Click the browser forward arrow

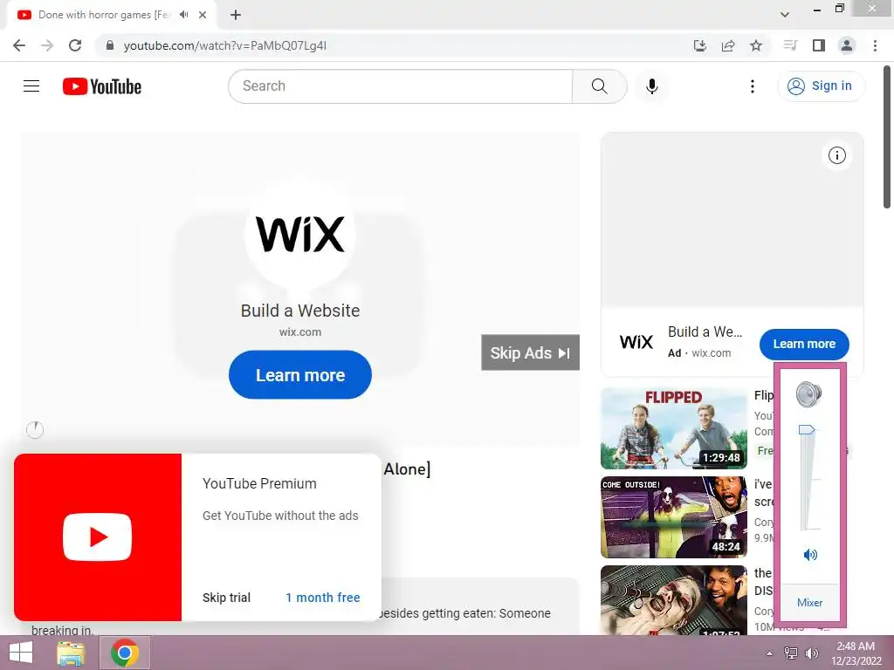point(47,45)
